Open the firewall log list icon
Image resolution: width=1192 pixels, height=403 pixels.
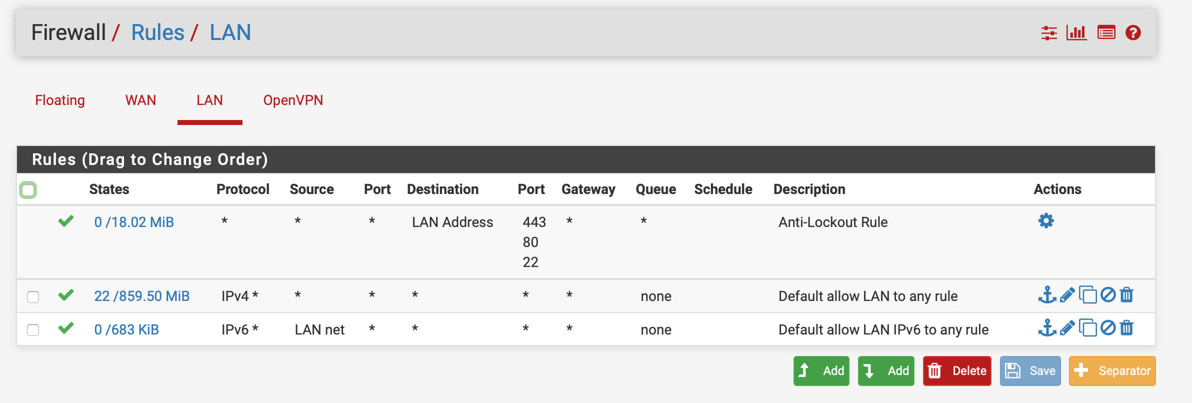[x=1106, y=33]
